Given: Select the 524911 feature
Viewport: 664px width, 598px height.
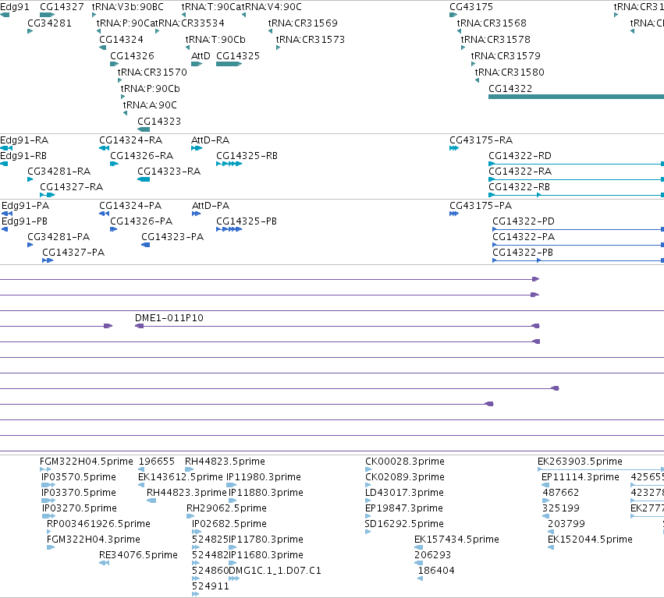Looking at the screenshot, I should click(195, 594).
